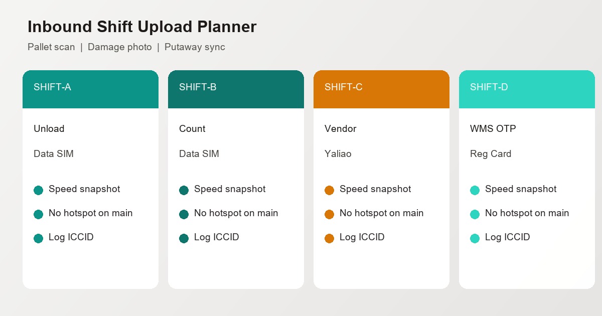Click the Putaway sync step
This screenshot has width=602, height=316.
pos(195,47)
